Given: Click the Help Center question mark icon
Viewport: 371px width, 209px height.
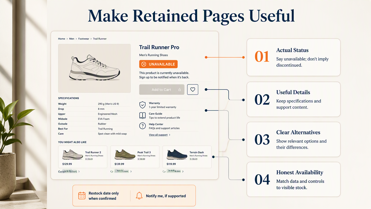Looking at the screenshot, I should point(142,126).
